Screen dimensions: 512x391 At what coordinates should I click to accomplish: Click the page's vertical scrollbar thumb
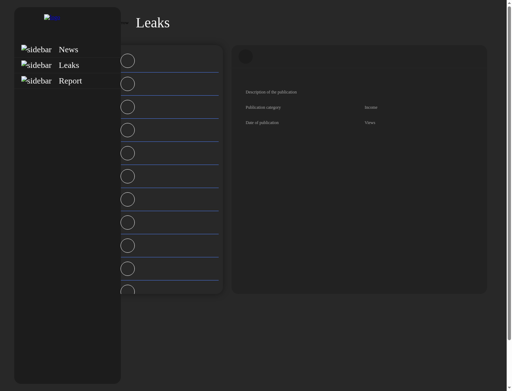click(509, 173)
